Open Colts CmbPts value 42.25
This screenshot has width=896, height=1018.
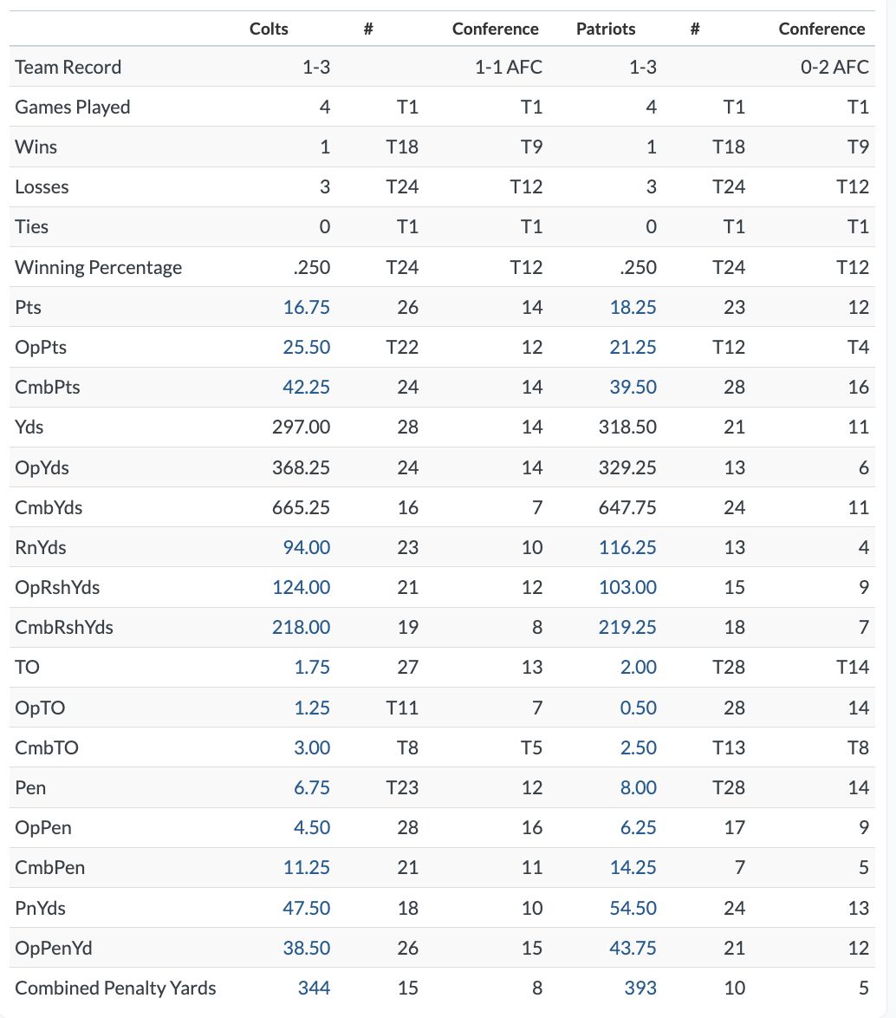point(306,387)
